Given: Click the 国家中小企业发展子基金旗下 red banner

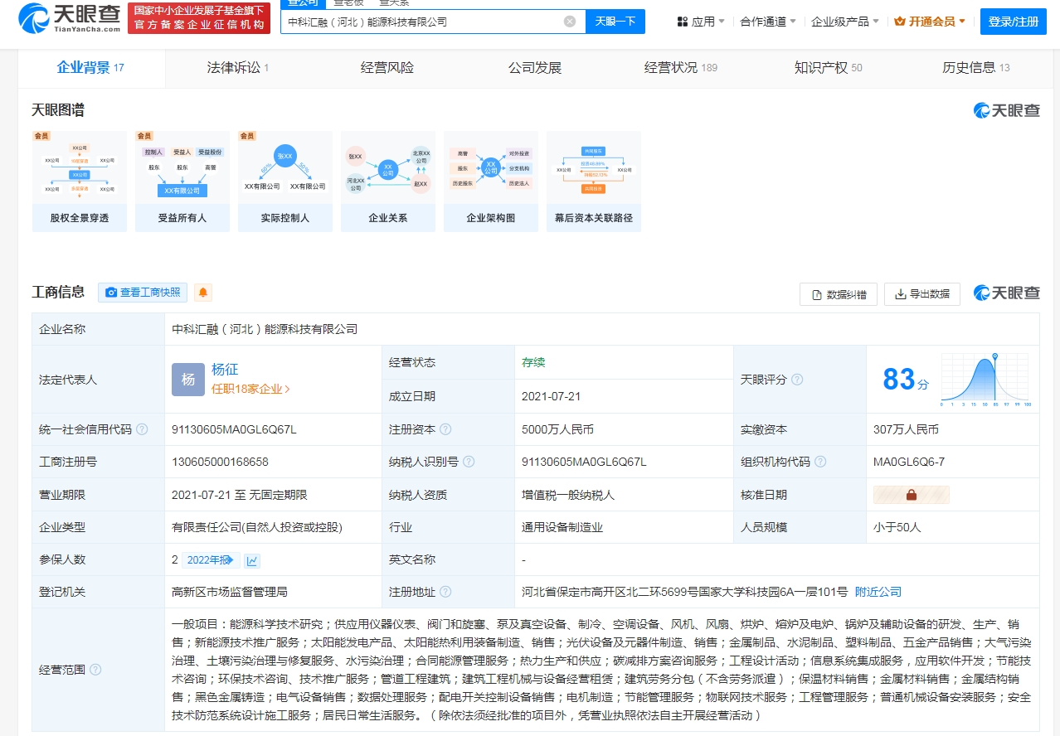Looking at the screenshot, I should click(200, 18).
